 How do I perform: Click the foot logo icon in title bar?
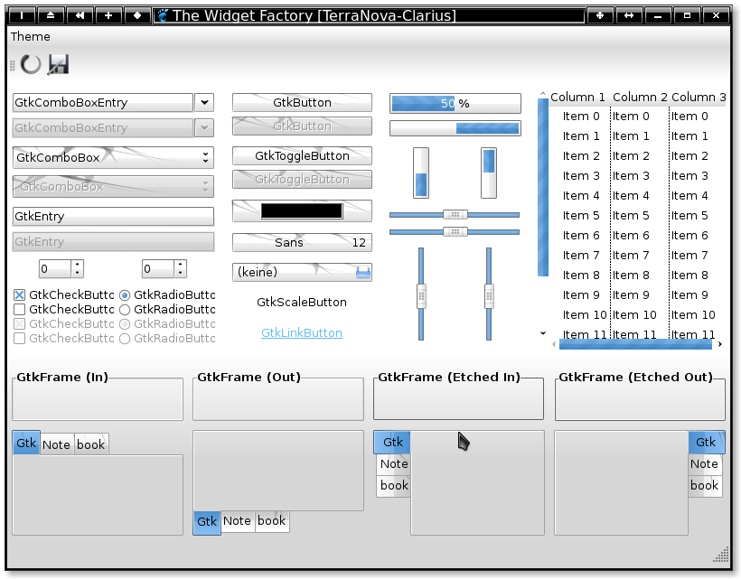point(163,15)
